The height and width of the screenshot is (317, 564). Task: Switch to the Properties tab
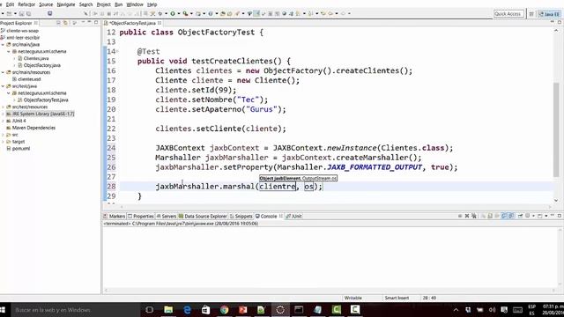141,217
